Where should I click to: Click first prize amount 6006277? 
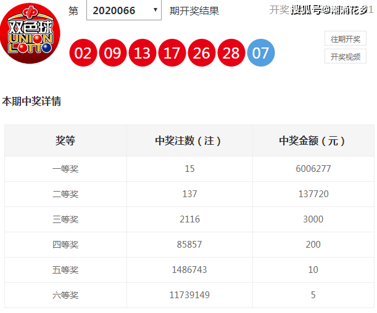click(x=313, y=169)
